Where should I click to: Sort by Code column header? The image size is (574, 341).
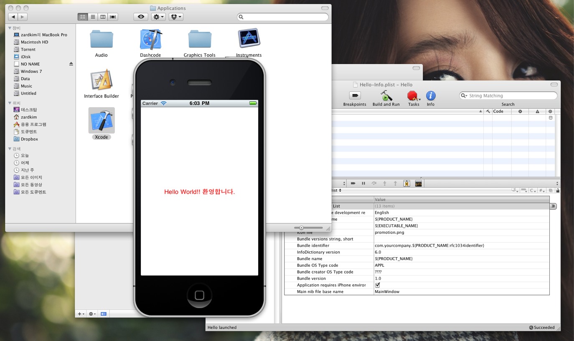click(502, 111)
